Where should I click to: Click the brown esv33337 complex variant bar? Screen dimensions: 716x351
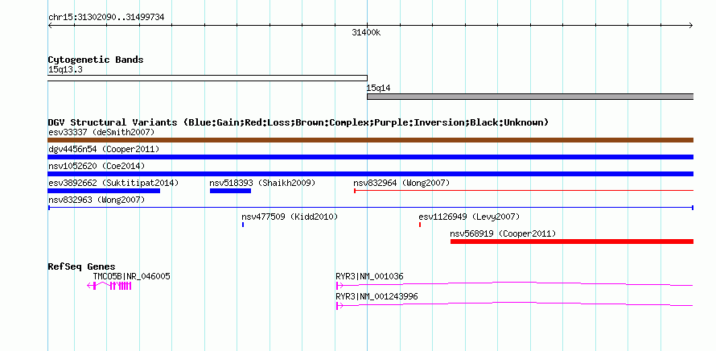pos(371,140)
